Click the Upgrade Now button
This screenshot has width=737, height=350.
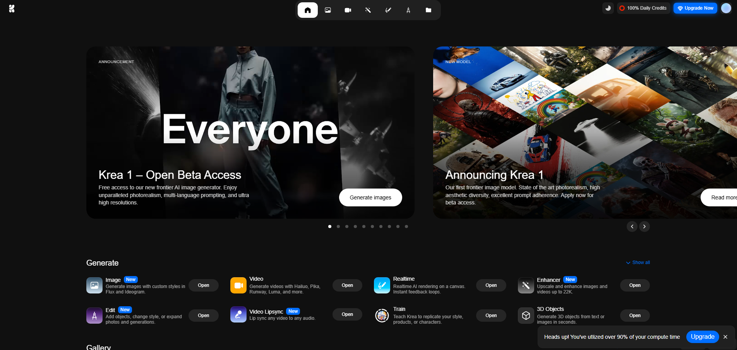[x=695, y=8]
